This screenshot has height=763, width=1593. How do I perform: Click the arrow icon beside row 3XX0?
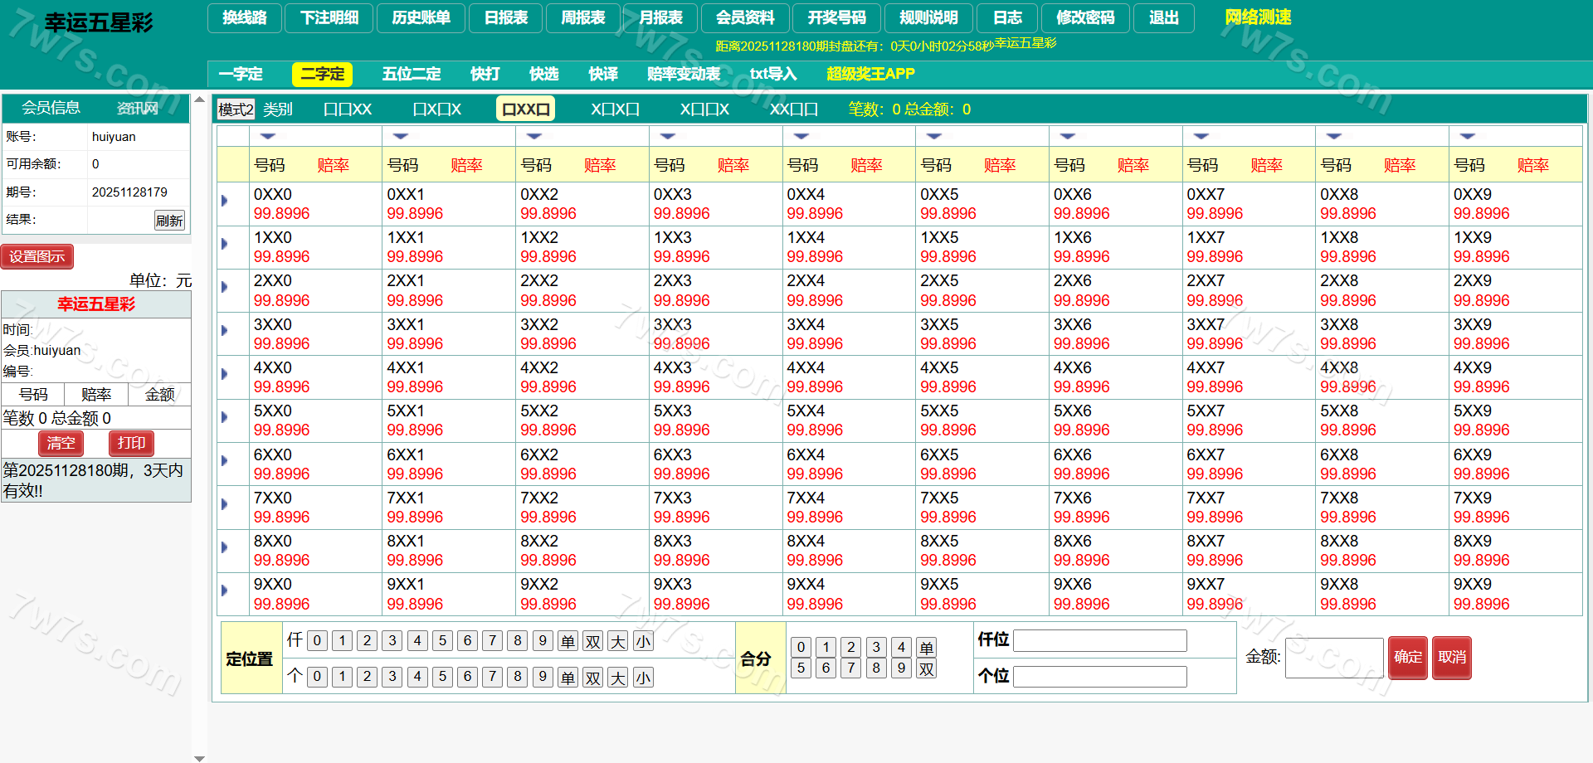click(224, 331)
